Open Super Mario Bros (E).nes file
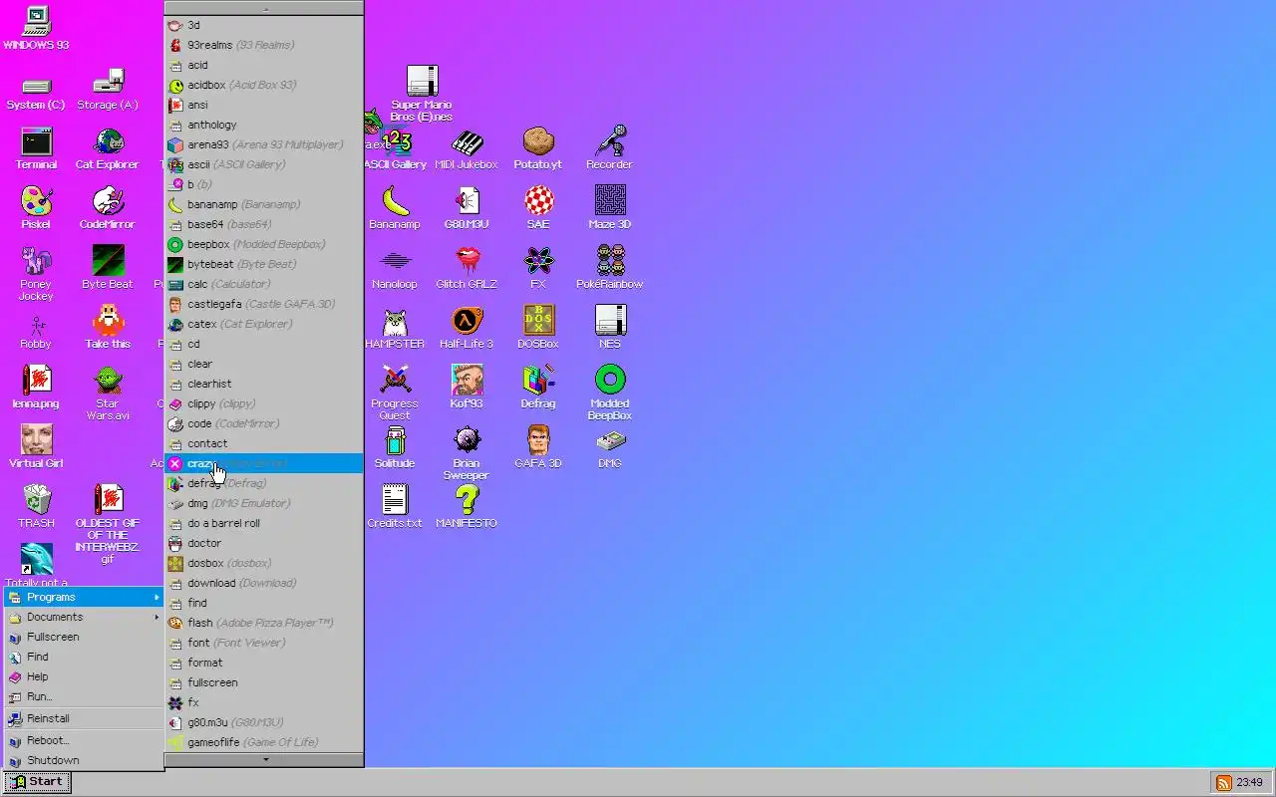Viewport: 1276px width, 797px height. 422,95
